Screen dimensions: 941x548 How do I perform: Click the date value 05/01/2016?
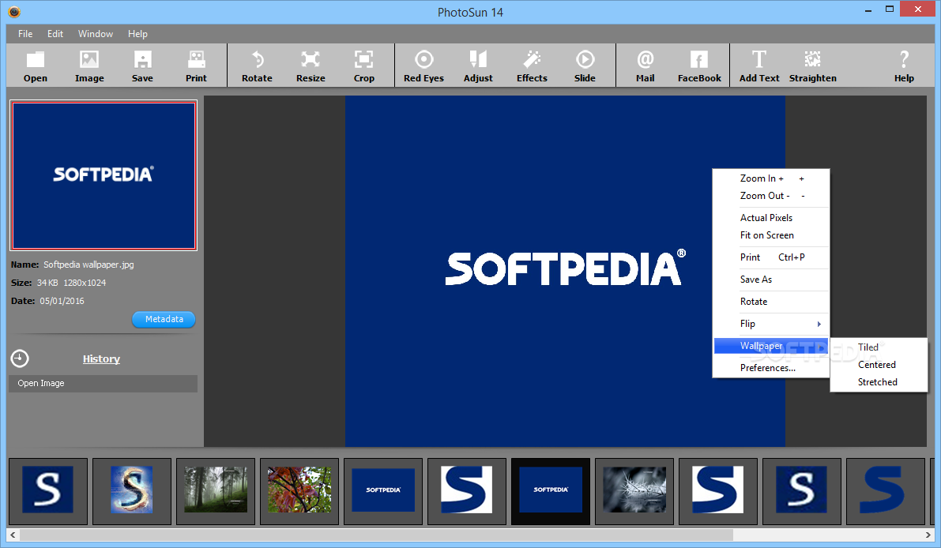pyautogui.click(x=62, y=301)
